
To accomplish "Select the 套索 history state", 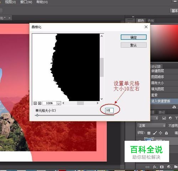I will coord(164,95).
